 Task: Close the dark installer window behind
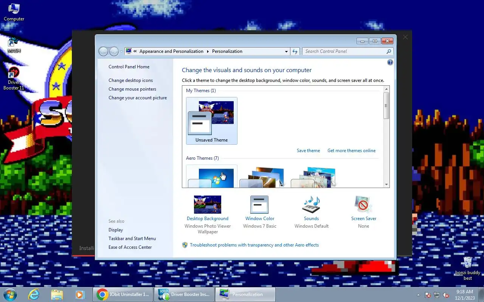[x=405, y=37]
